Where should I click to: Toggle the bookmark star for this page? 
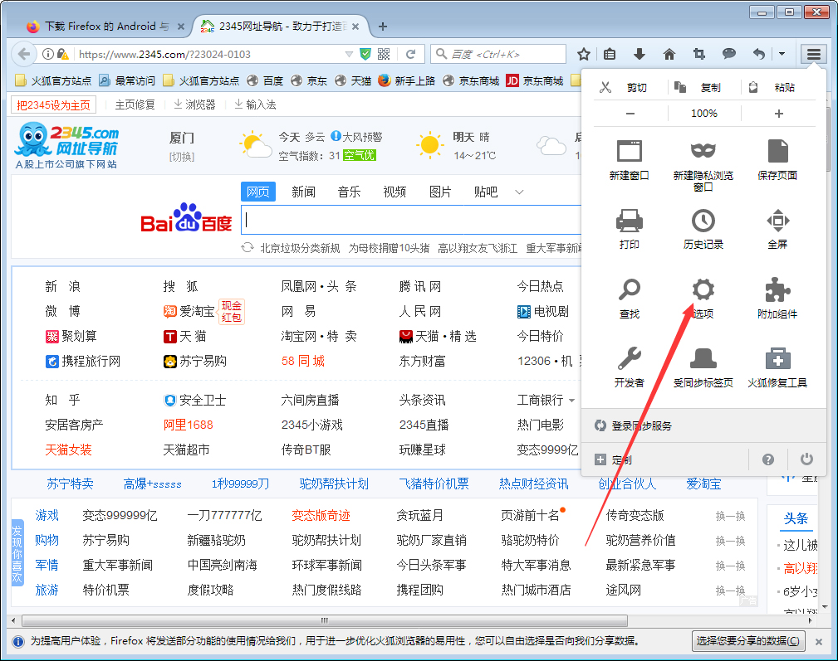pyautogui.click(x=584, y=53)
